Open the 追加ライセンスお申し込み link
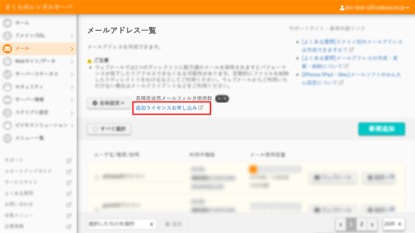The height and width of the screenshot is (233, 415). (170, 108)
